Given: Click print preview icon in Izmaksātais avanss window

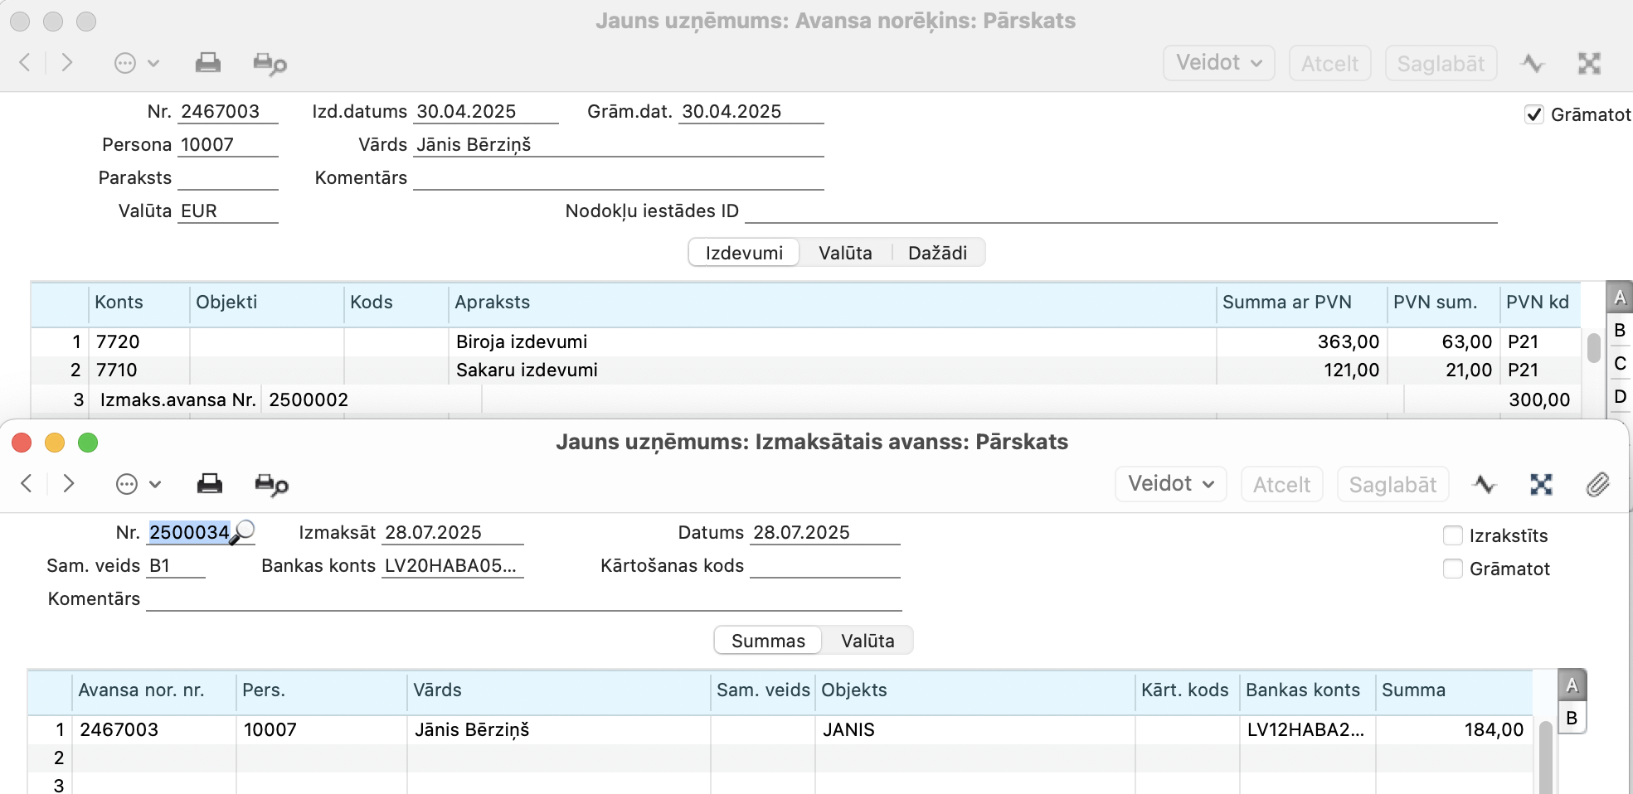Looking at the screenshot, I should 271,485.
